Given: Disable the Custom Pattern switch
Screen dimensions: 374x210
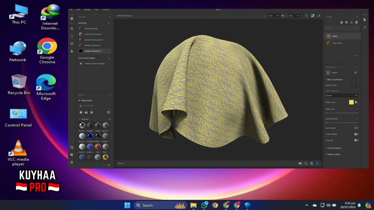Looking at the screenshot, I should click(x=356, y=134).
